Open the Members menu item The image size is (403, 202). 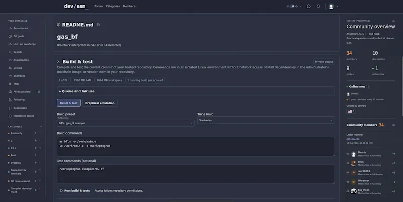point(129,6)
